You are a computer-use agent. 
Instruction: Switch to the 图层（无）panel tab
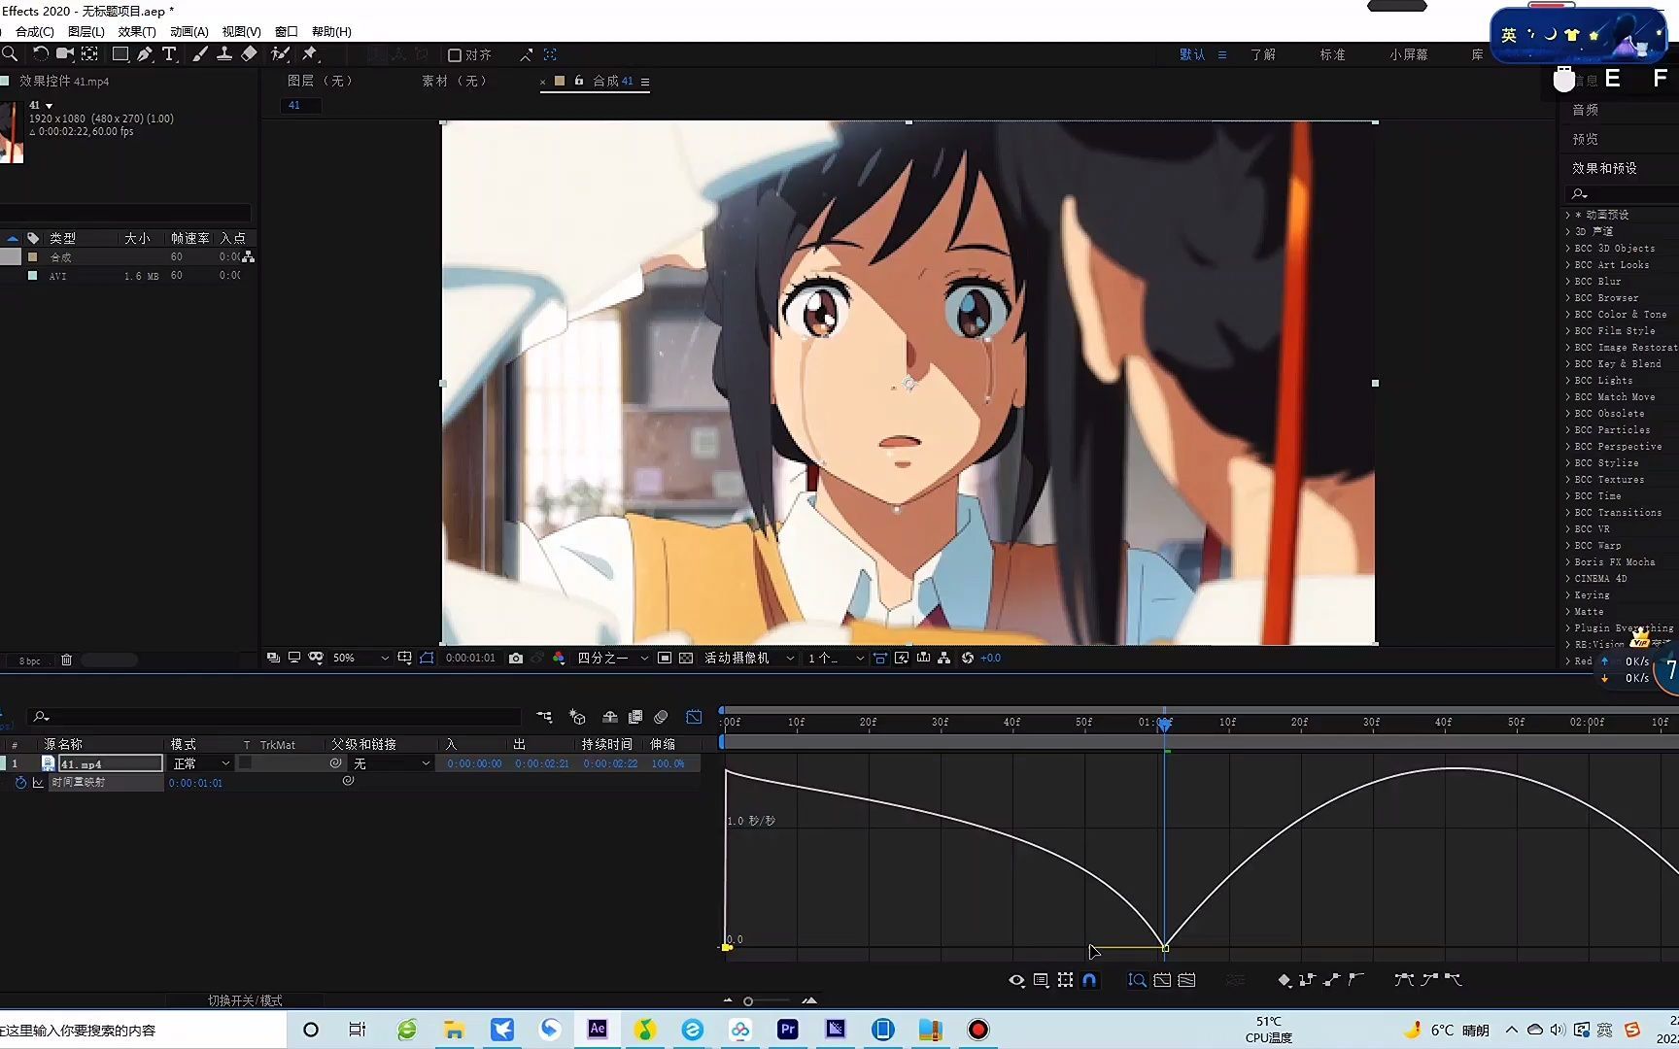click(321, 81)
